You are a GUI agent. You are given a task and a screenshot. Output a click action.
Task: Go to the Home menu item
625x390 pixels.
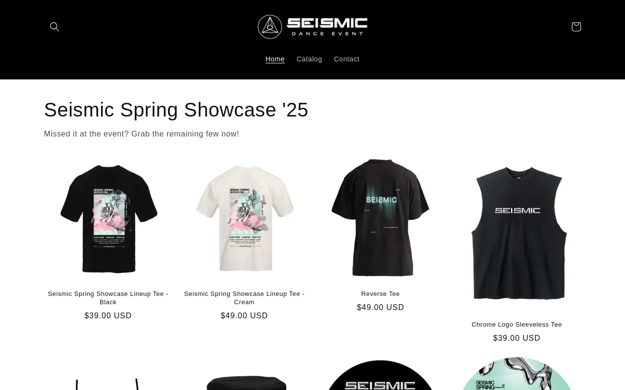tap(275, 59)
